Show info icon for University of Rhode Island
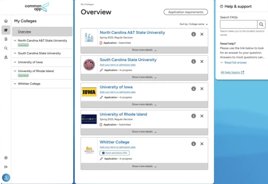This screenshot has width=268, height=184. pyautogui.click(x=194, y=116)
